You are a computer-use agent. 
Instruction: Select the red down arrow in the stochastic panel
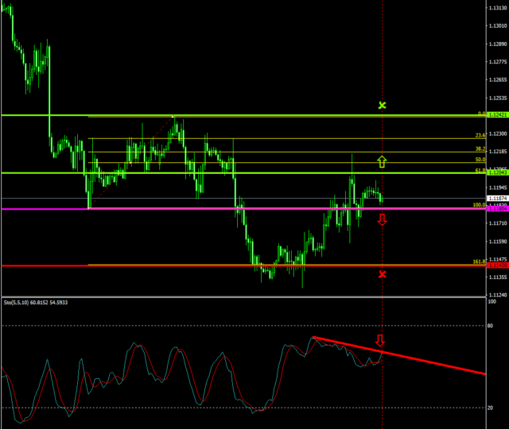(380, 341)
